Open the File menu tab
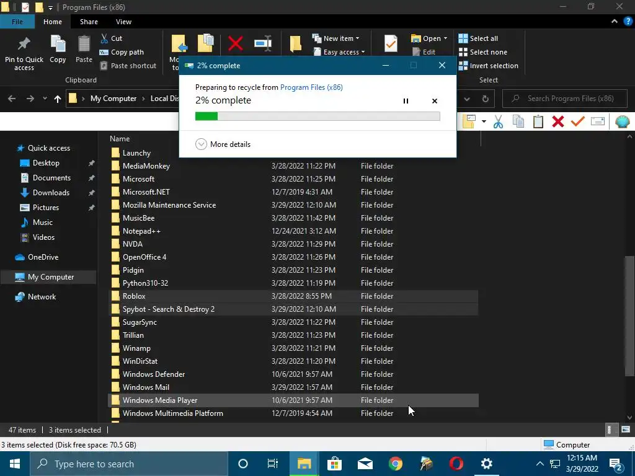Image resolution: width=635 pixels, height=476 pixels. coord(17,22)
